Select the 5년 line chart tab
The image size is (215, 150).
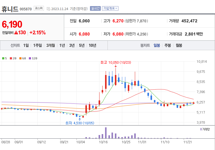point(82,45)
